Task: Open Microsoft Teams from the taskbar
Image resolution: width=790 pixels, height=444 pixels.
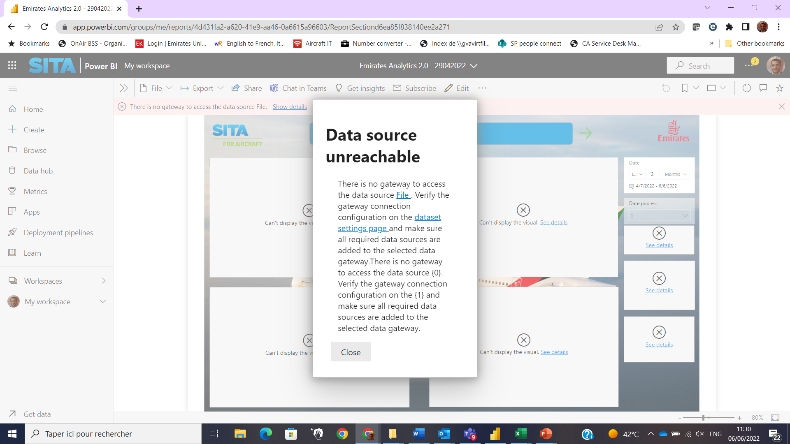Action: 469,434
